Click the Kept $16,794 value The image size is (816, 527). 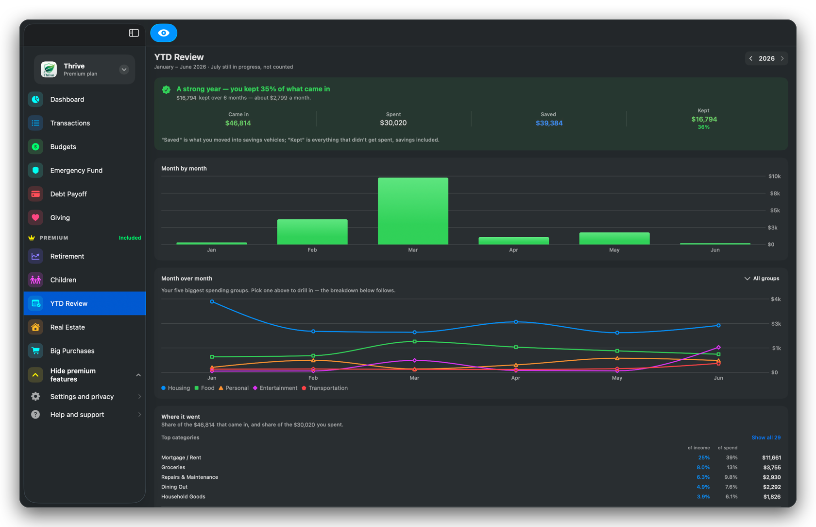tap(704, 119)
